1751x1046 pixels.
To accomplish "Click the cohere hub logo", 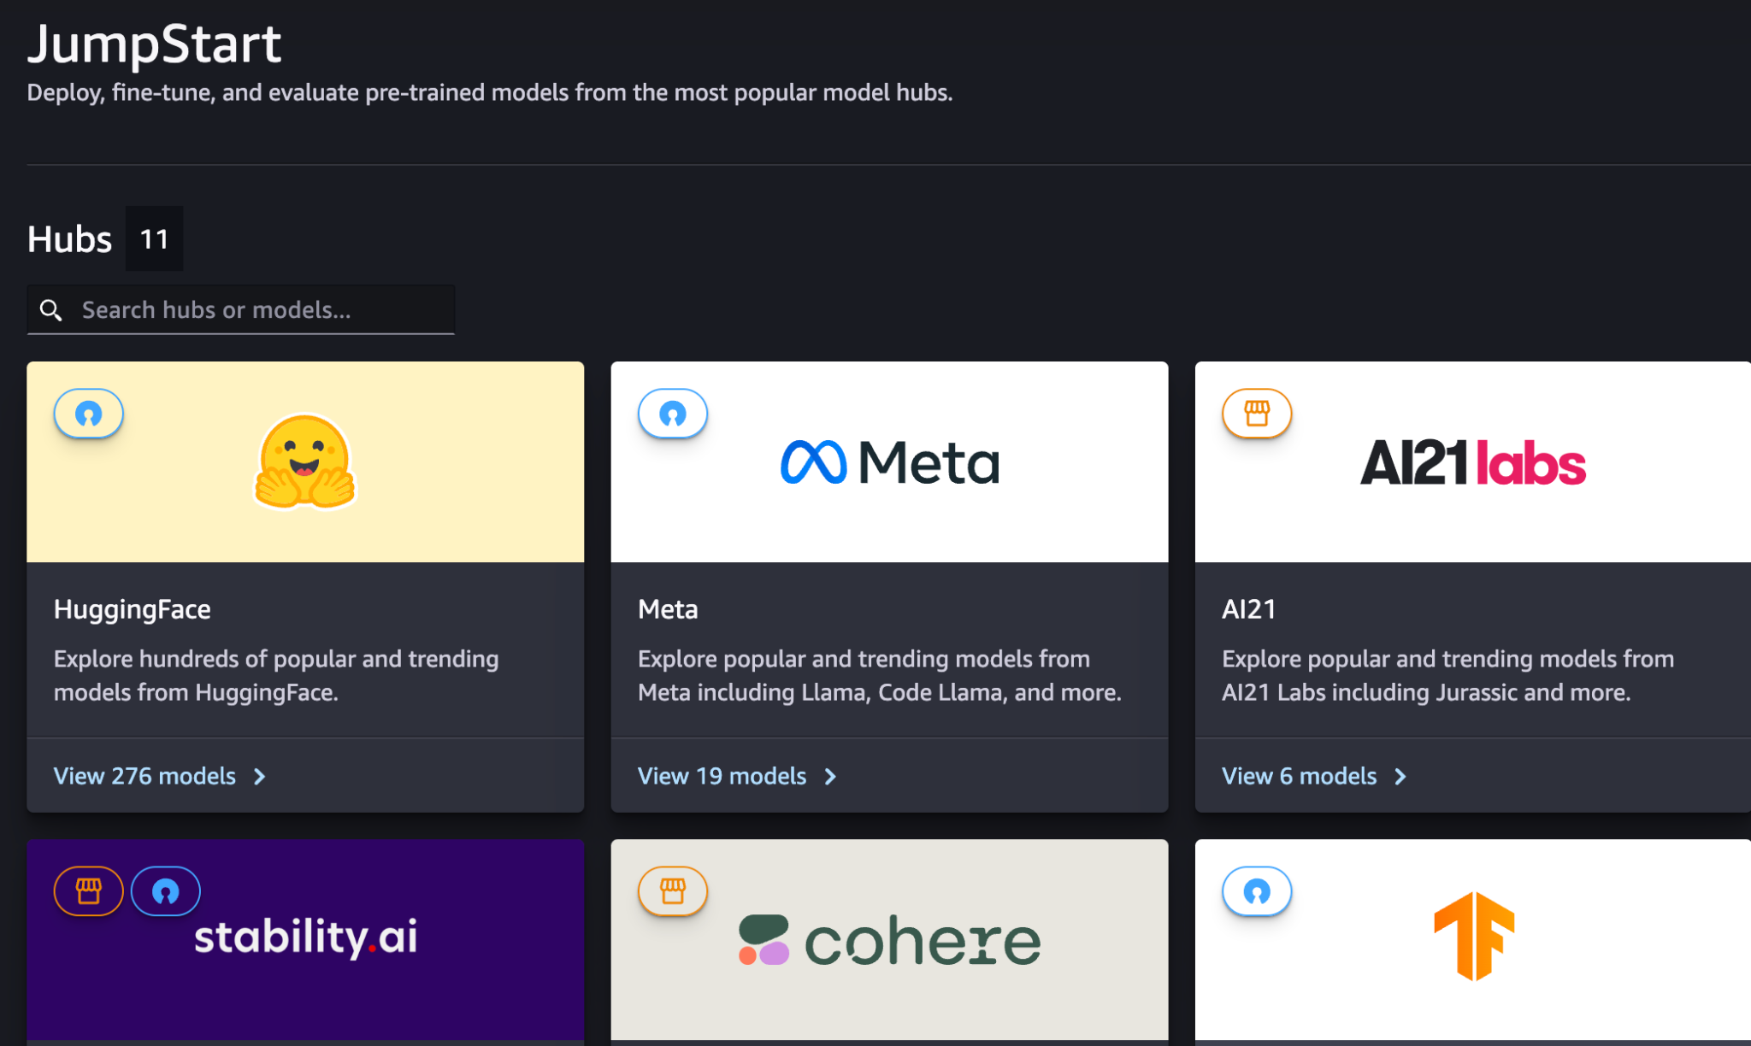I will (x=888, y=940).
